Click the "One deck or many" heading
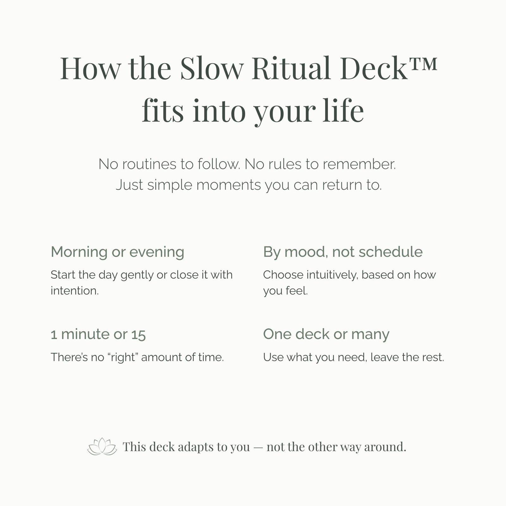Screen dimensions: 506x506 [x=326, y=334]
